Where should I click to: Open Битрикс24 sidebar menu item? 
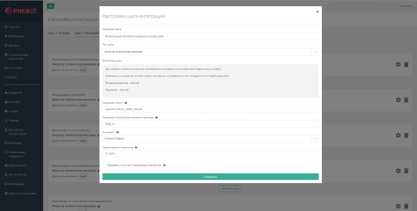[x=15, y=93]
